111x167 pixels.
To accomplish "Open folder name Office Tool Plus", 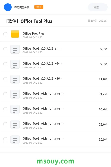I will pyautogui.click(x=34, y=33).
